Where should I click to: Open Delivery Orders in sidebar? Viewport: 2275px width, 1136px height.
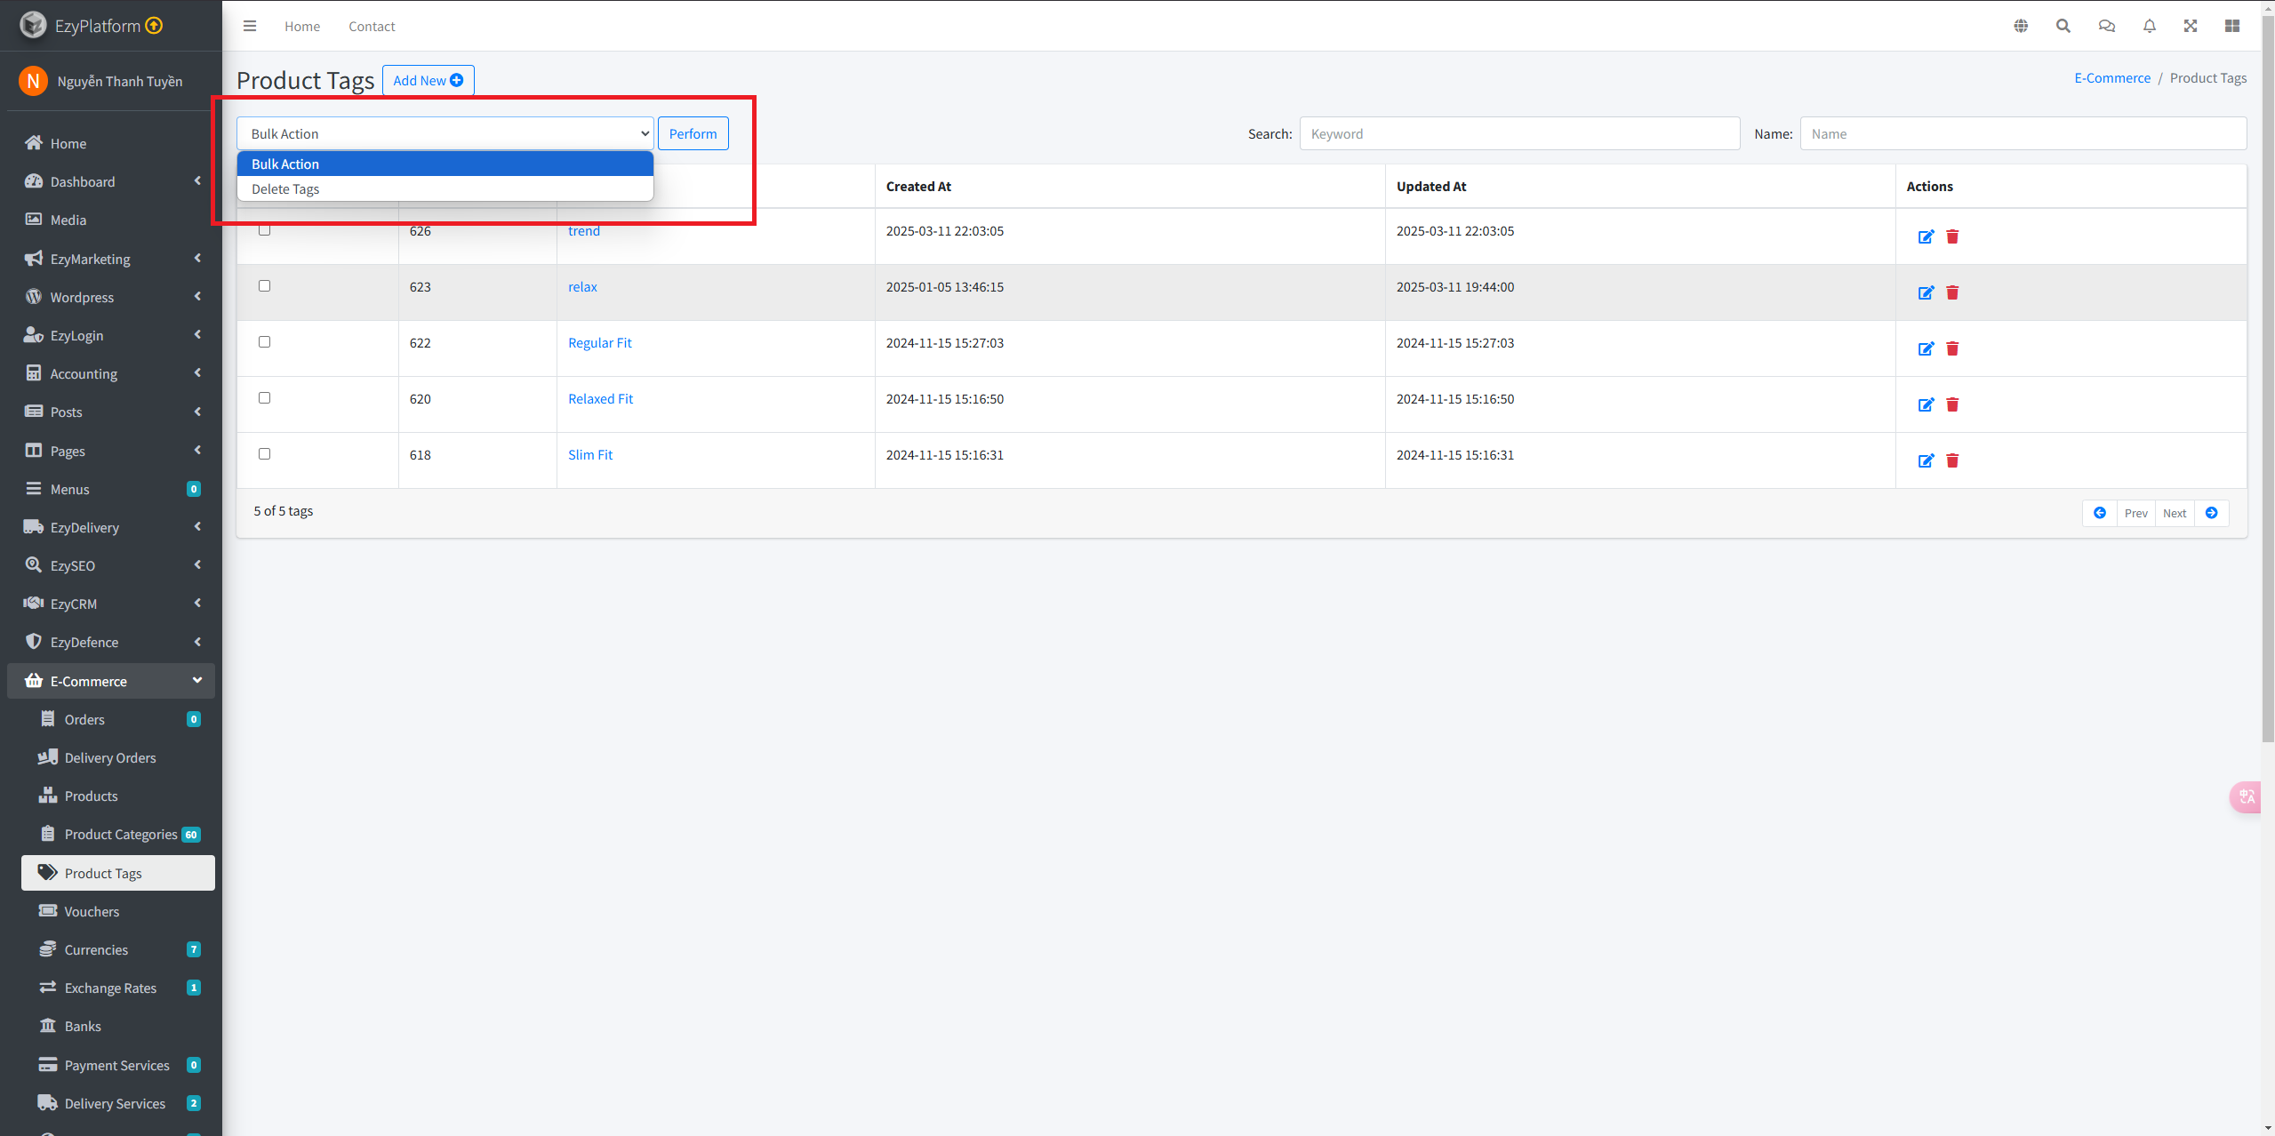[x=118, y=757]
